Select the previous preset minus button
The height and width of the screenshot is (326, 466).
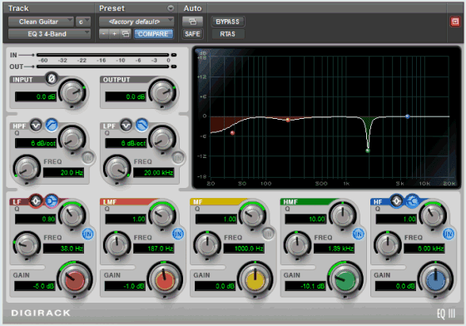[104, 34]
